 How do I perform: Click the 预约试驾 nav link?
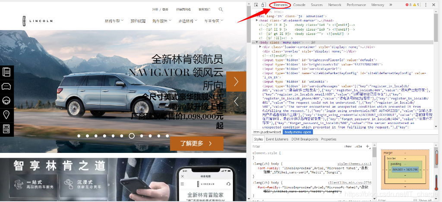[138, 21]
